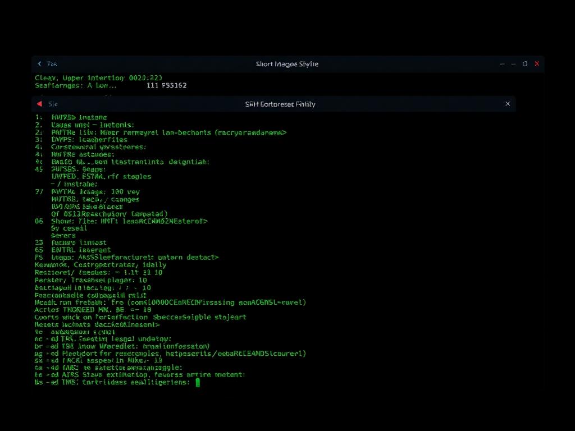
Task: Close the outer window with the red X
Action: click(537, 64)
